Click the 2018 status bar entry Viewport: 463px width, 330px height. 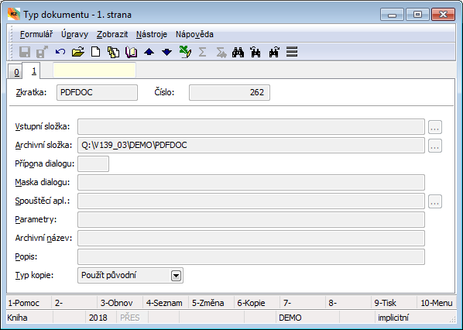tap(101, 318)
